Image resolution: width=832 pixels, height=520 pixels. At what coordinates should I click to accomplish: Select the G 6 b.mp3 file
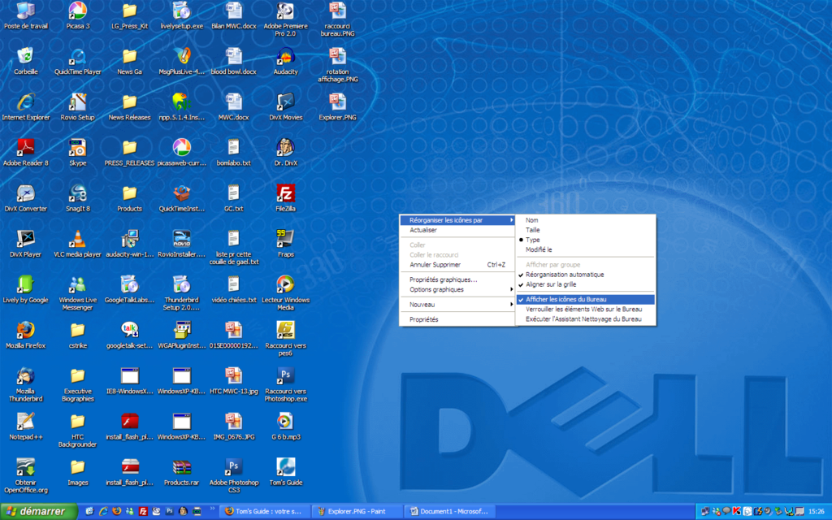(x=285, y=427)
